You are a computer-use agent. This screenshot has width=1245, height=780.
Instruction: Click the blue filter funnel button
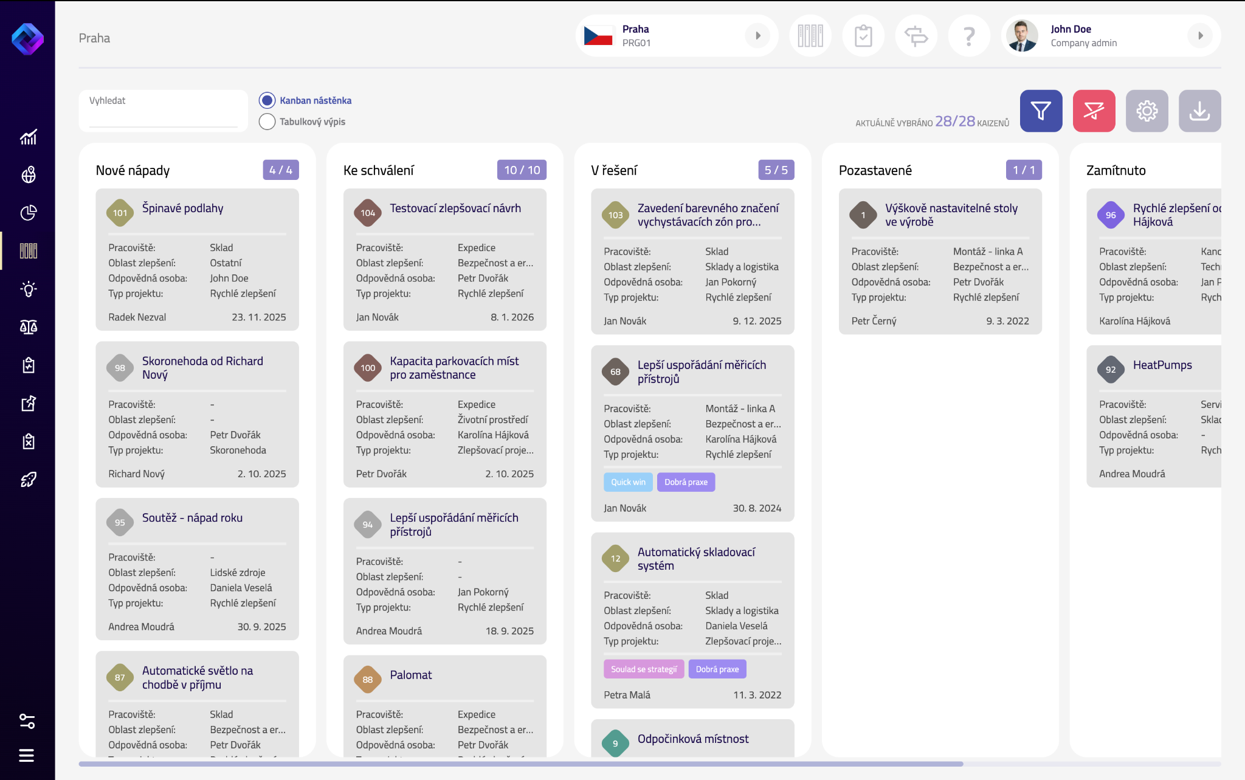point(1041,111)
